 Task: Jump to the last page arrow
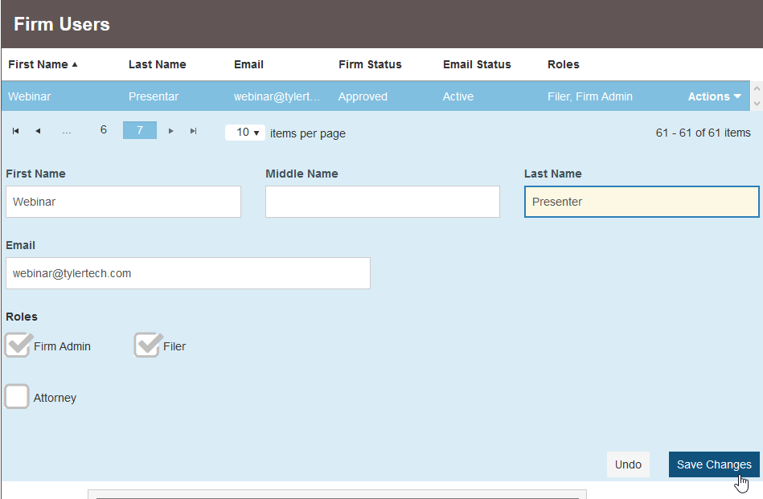193,131
